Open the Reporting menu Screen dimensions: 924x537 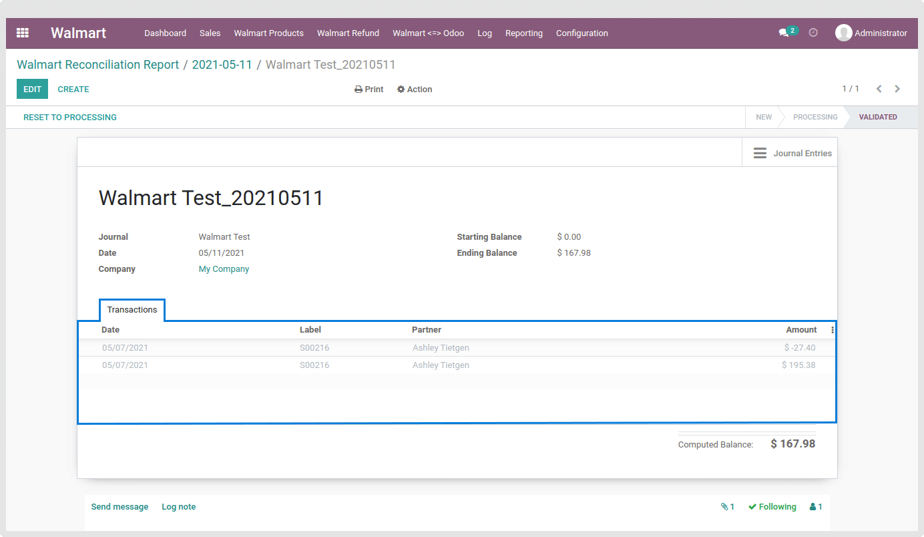pyautogui.click(x=524, y=33)
